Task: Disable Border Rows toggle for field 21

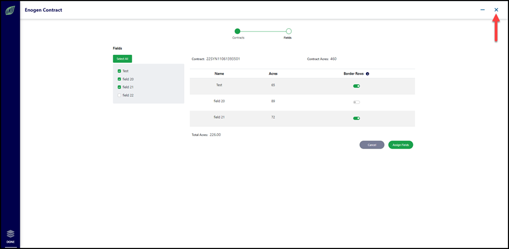Action: [356, 119]
